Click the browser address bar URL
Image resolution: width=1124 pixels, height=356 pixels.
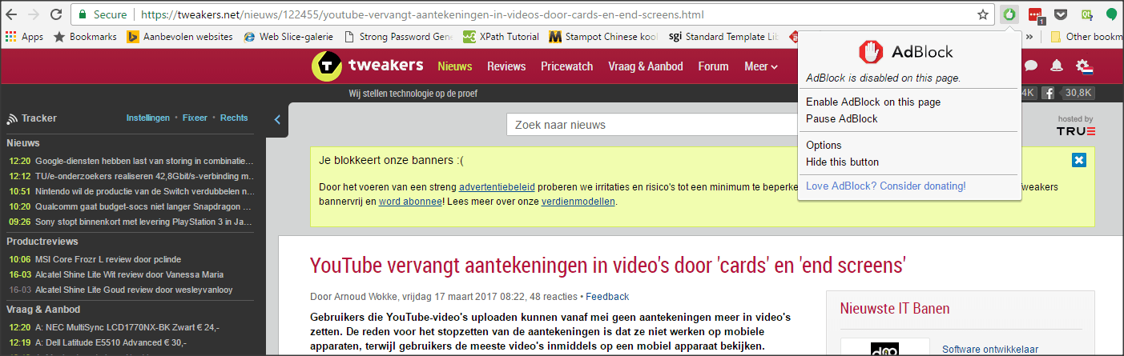[x=422, y=14]
